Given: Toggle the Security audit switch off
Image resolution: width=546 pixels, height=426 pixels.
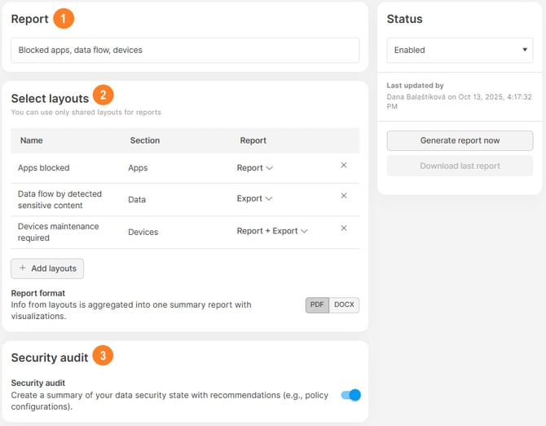Looking at the screenshot, I should [350, 395].
